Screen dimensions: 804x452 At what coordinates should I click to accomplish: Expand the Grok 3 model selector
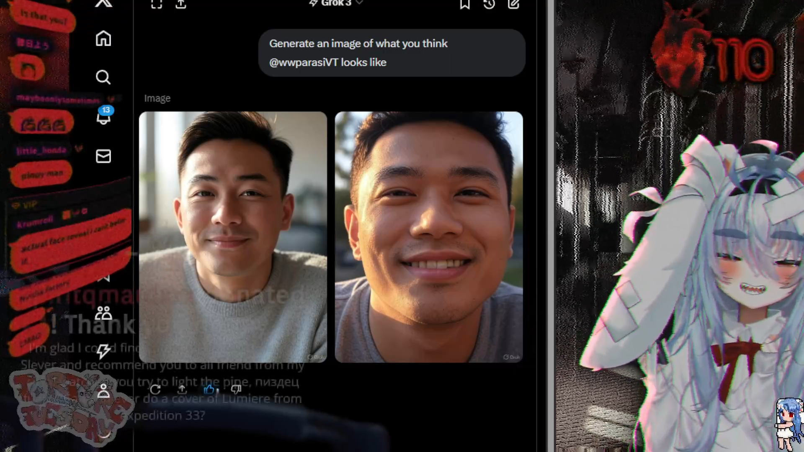coord(336,3)
